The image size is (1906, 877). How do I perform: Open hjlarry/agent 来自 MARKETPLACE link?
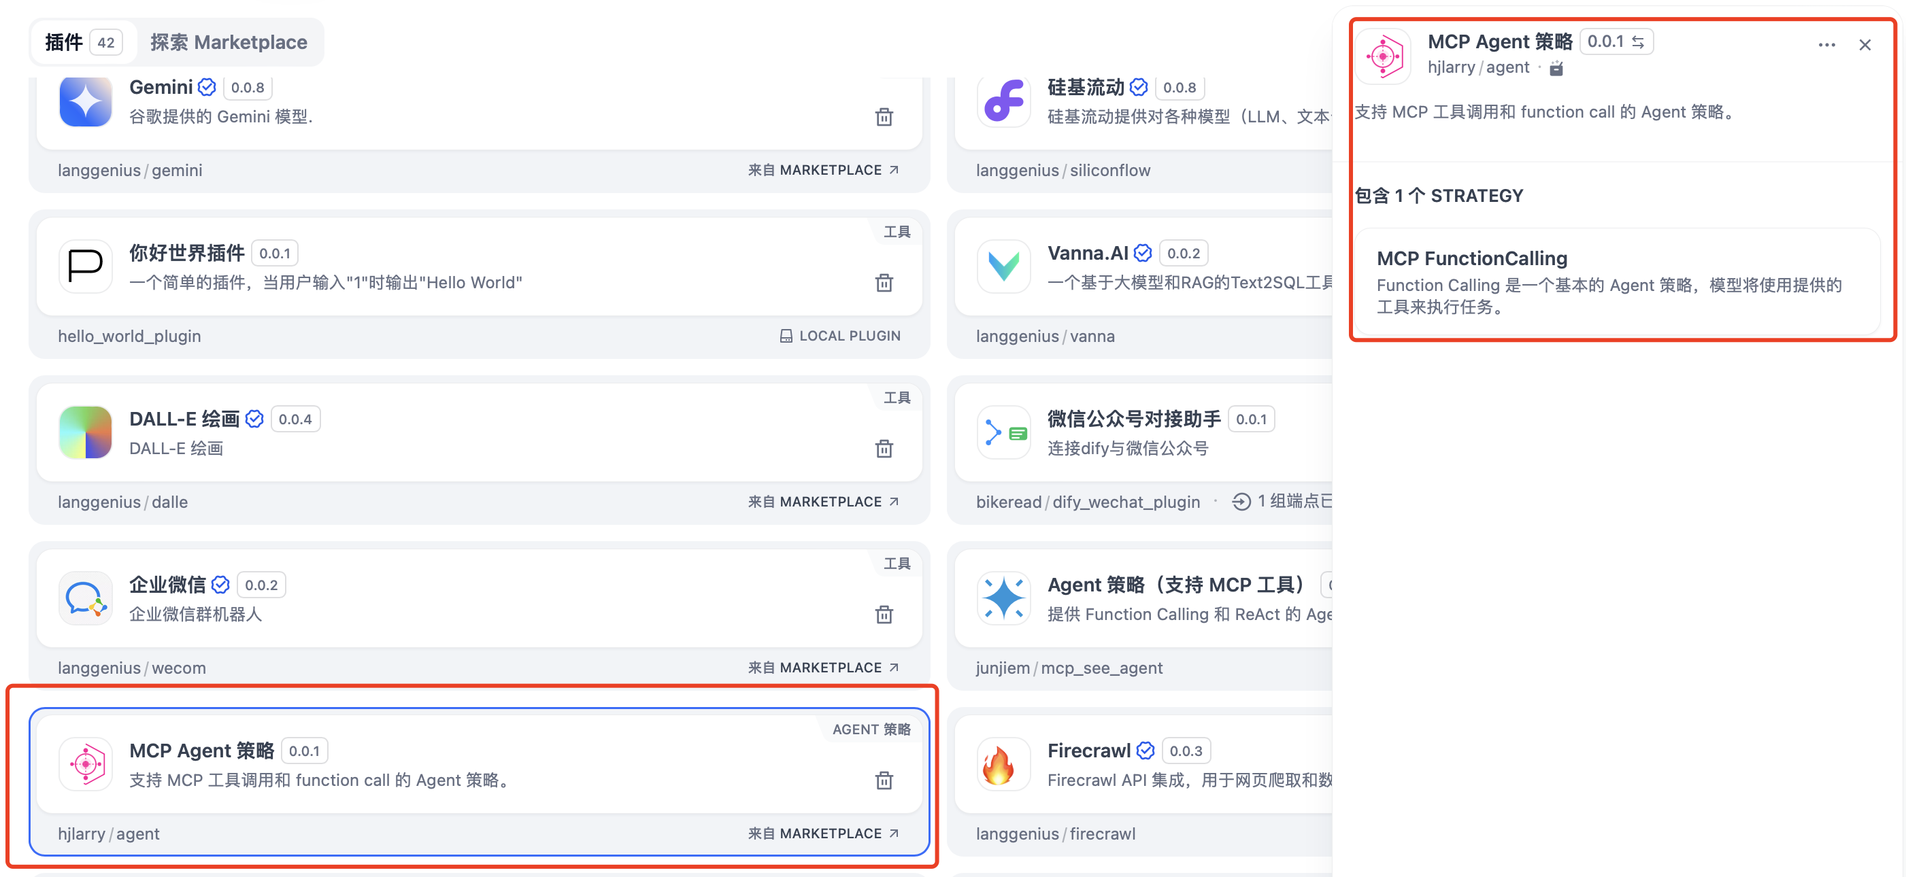(x=824, y=833)
